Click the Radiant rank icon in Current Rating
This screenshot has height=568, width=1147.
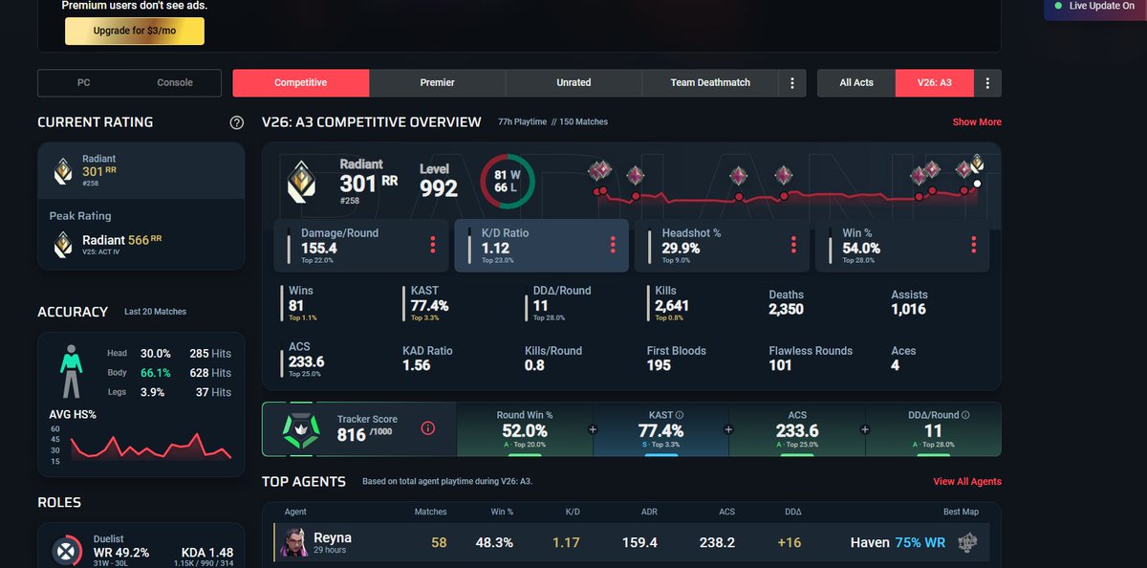[x=62, y=170]
